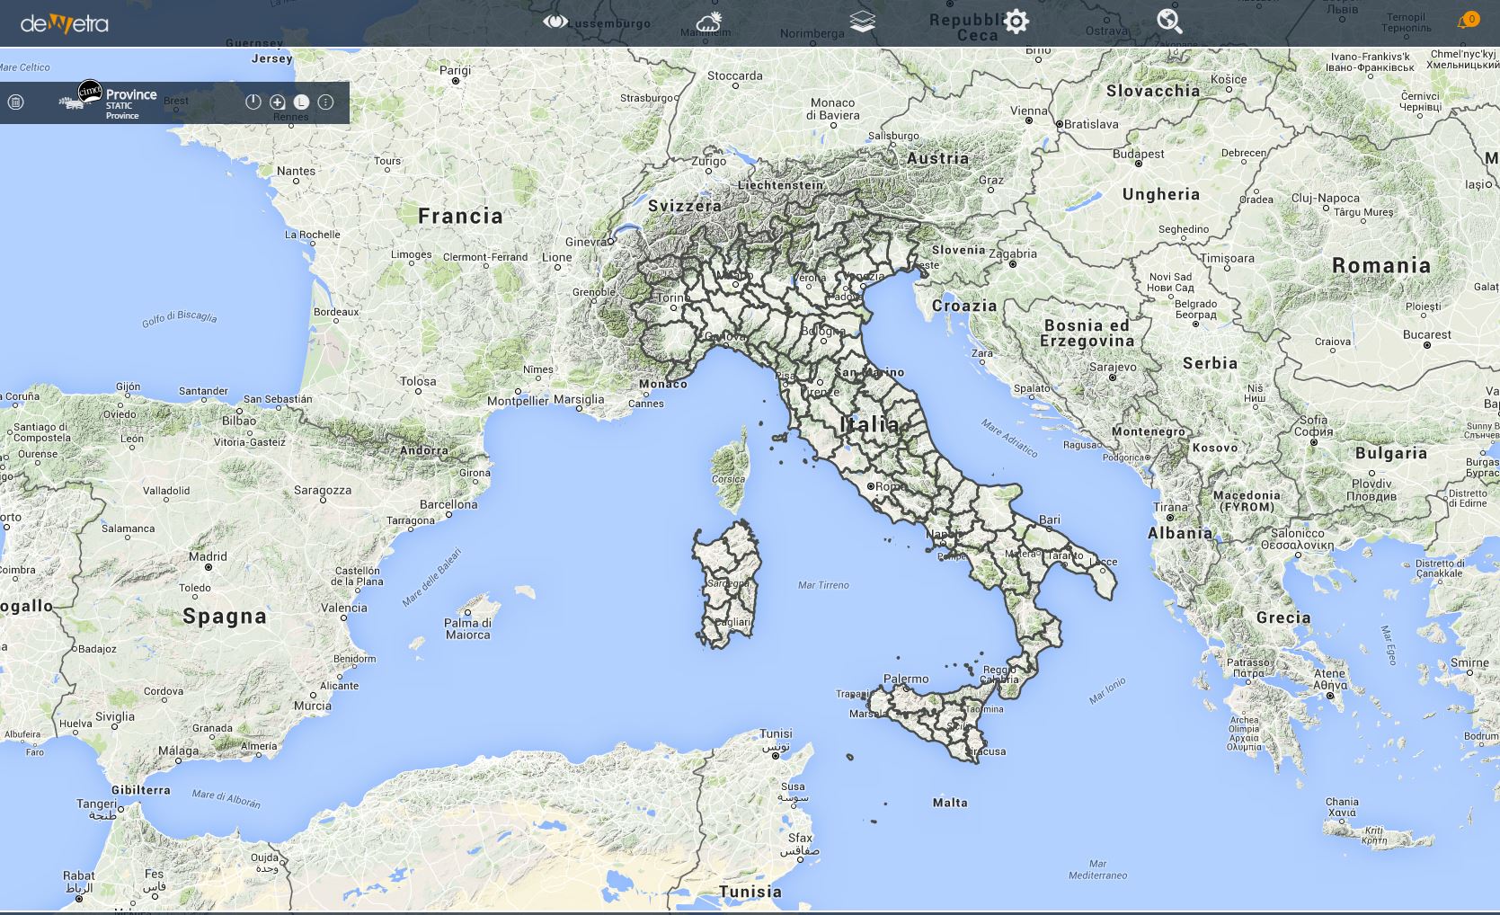This screenshot has height=915, width=1500.
Task: Click the Croazia country label
Action: point(964,306)
